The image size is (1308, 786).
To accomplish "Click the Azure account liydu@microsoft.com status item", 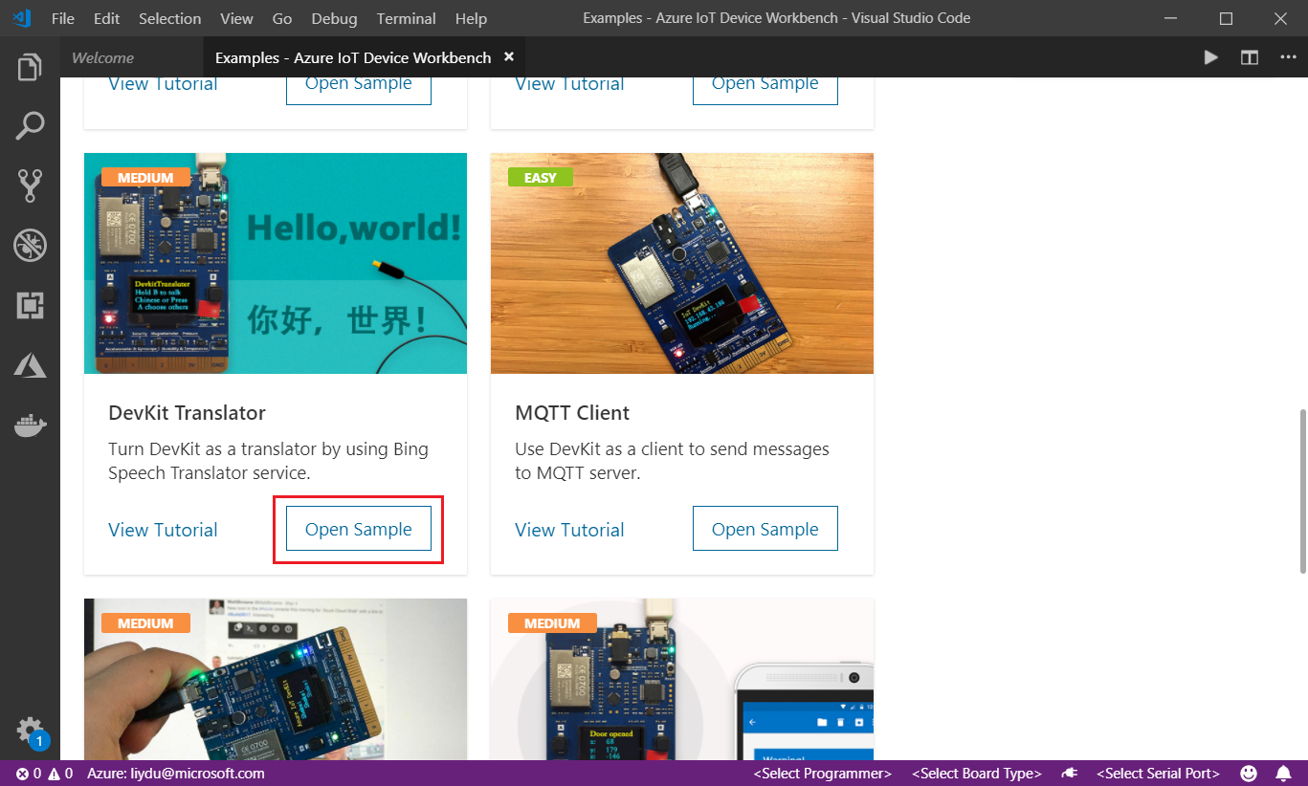I will (176, 774).
